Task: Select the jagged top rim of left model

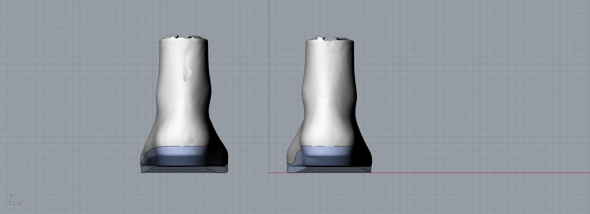Action: tap(184, 39)
